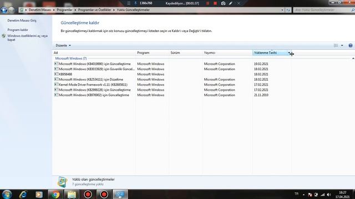Open the network signal tray icon
Viewport: 355px width, 199px height.
323,195
